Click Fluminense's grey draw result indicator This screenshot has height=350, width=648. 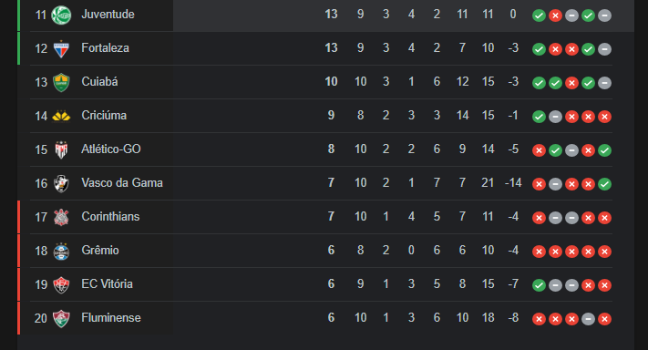point(588,319)
